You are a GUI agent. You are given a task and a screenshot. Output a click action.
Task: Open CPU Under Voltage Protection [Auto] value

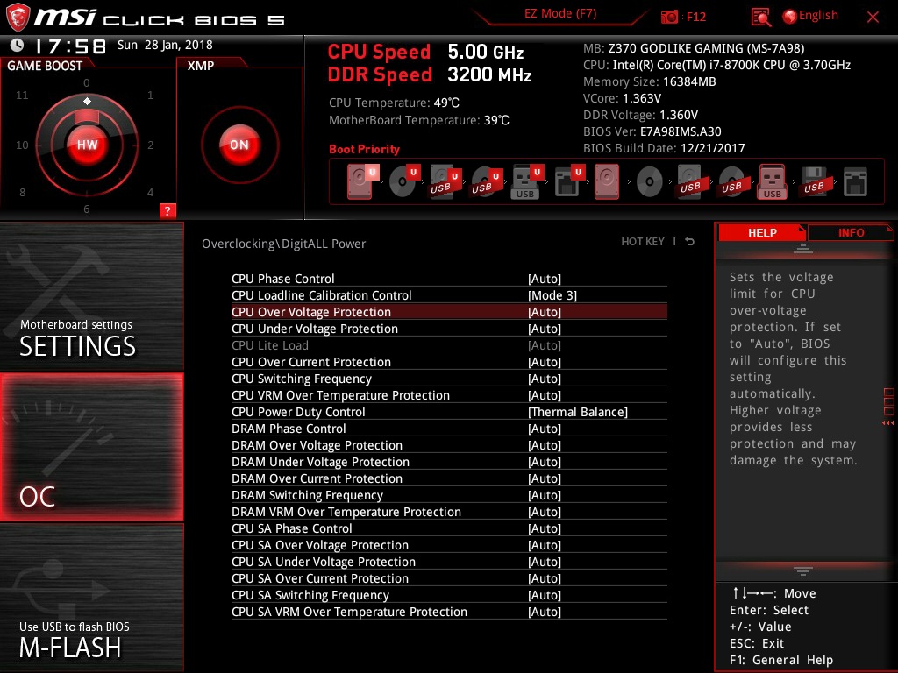click(x=545, y=329)
